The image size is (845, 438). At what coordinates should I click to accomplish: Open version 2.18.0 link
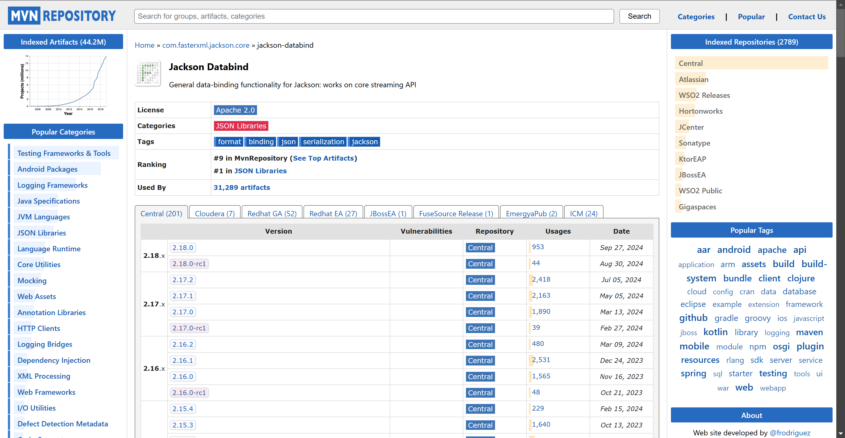point(182,248)
